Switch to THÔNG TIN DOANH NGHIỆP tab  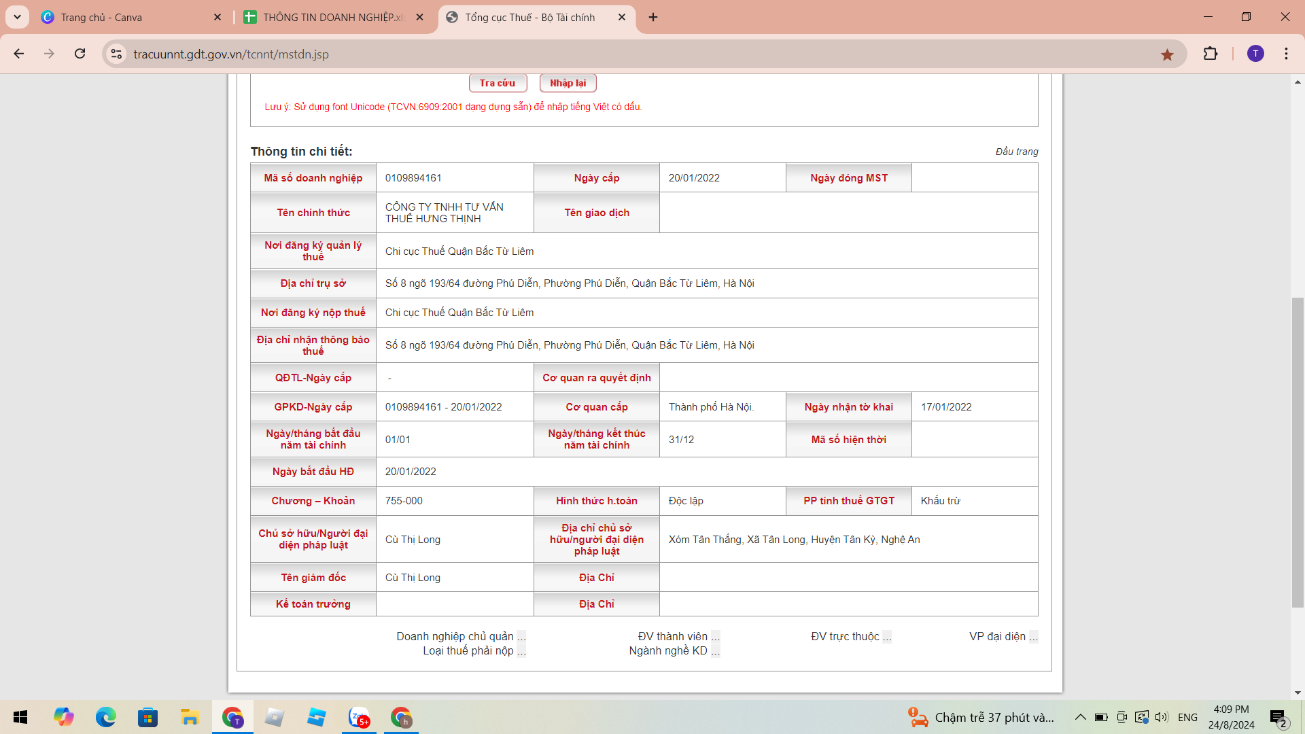(334, 17)
